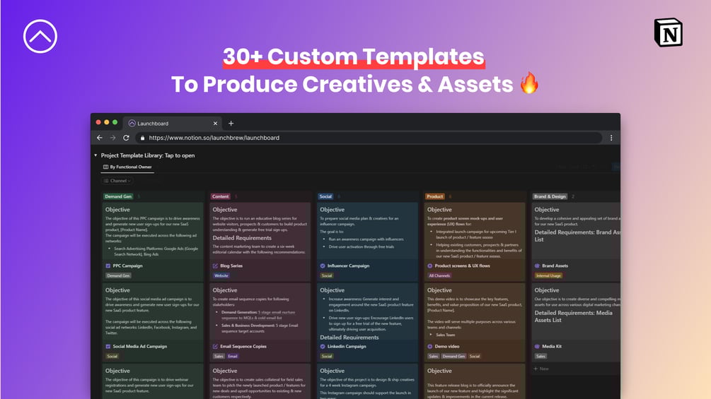711x399 pixels.
Task: Switch to the By Functional Owner view tab
Action: pyautogui.click(x=127, y=167)
